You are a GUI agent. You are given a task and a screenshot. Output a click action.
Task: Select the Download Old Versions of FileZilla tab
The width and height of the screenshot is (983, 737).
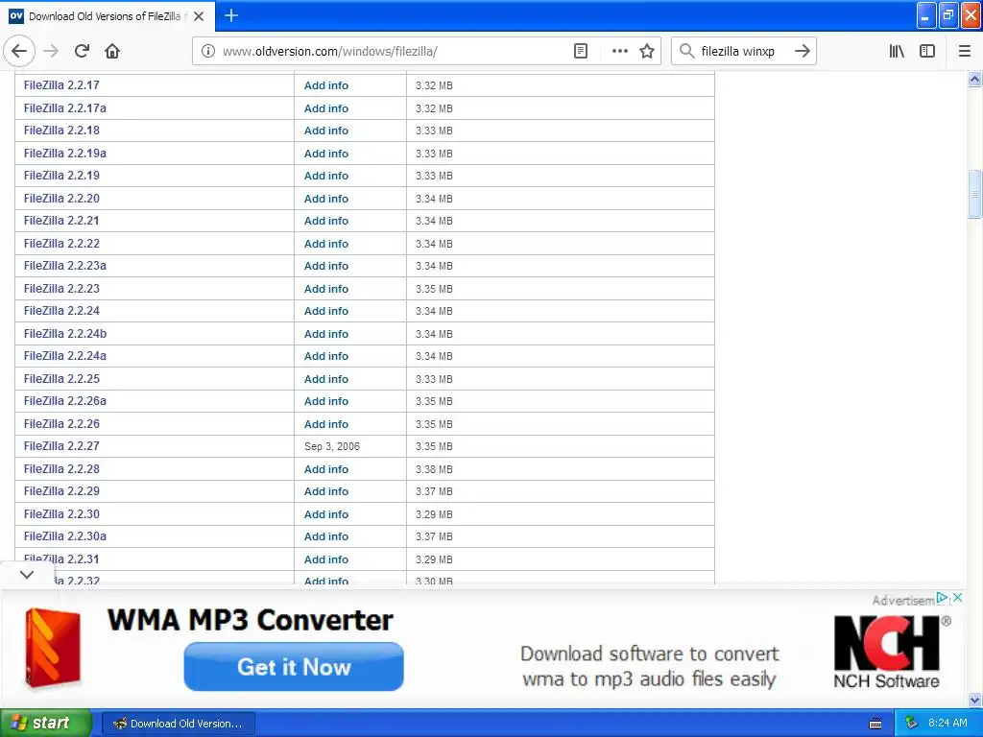(x=108, y=16)
